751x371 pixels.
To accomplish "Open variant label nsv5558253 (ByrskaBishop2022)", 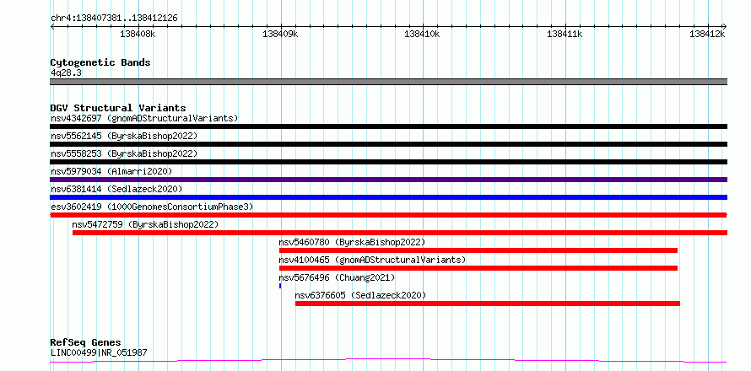I will coord(124,153).
